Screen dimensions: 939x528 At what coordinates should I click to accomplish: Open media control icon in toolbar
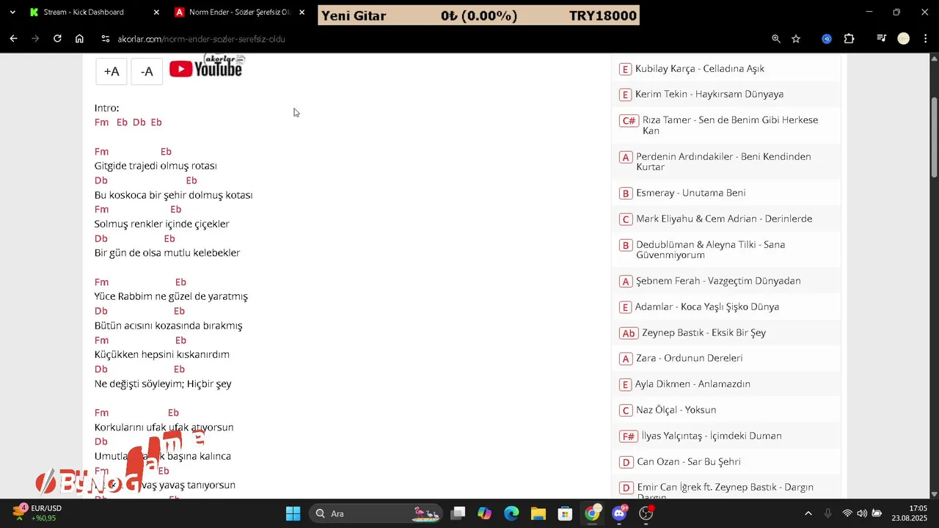click(882, 39)
